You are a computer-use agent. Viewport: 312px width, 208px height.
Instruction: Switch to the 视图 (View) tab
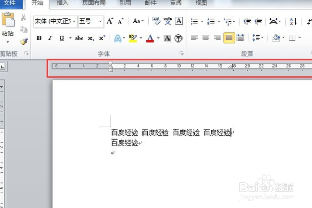[x=201, y=3]
